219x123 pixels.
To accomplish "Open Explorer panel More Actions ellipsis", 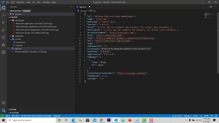I will [71, 7].
